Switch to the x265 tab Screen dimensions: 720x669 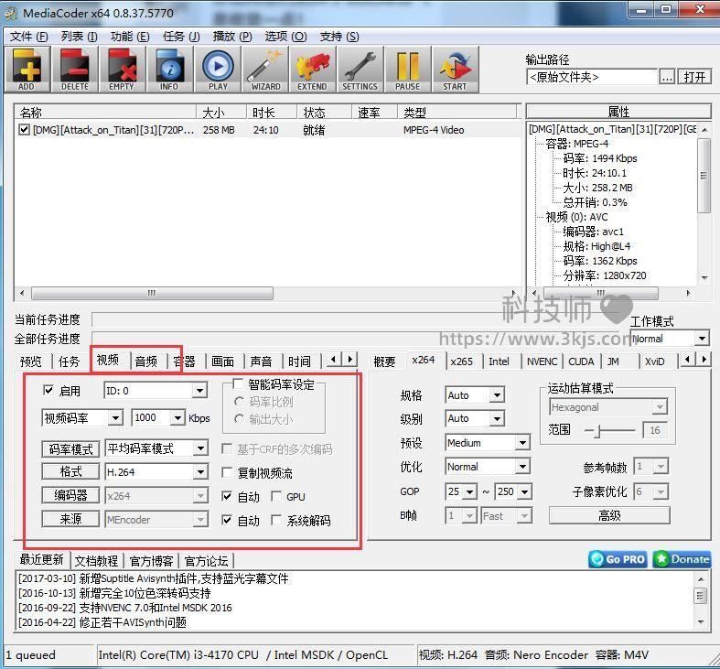(461, 361)
